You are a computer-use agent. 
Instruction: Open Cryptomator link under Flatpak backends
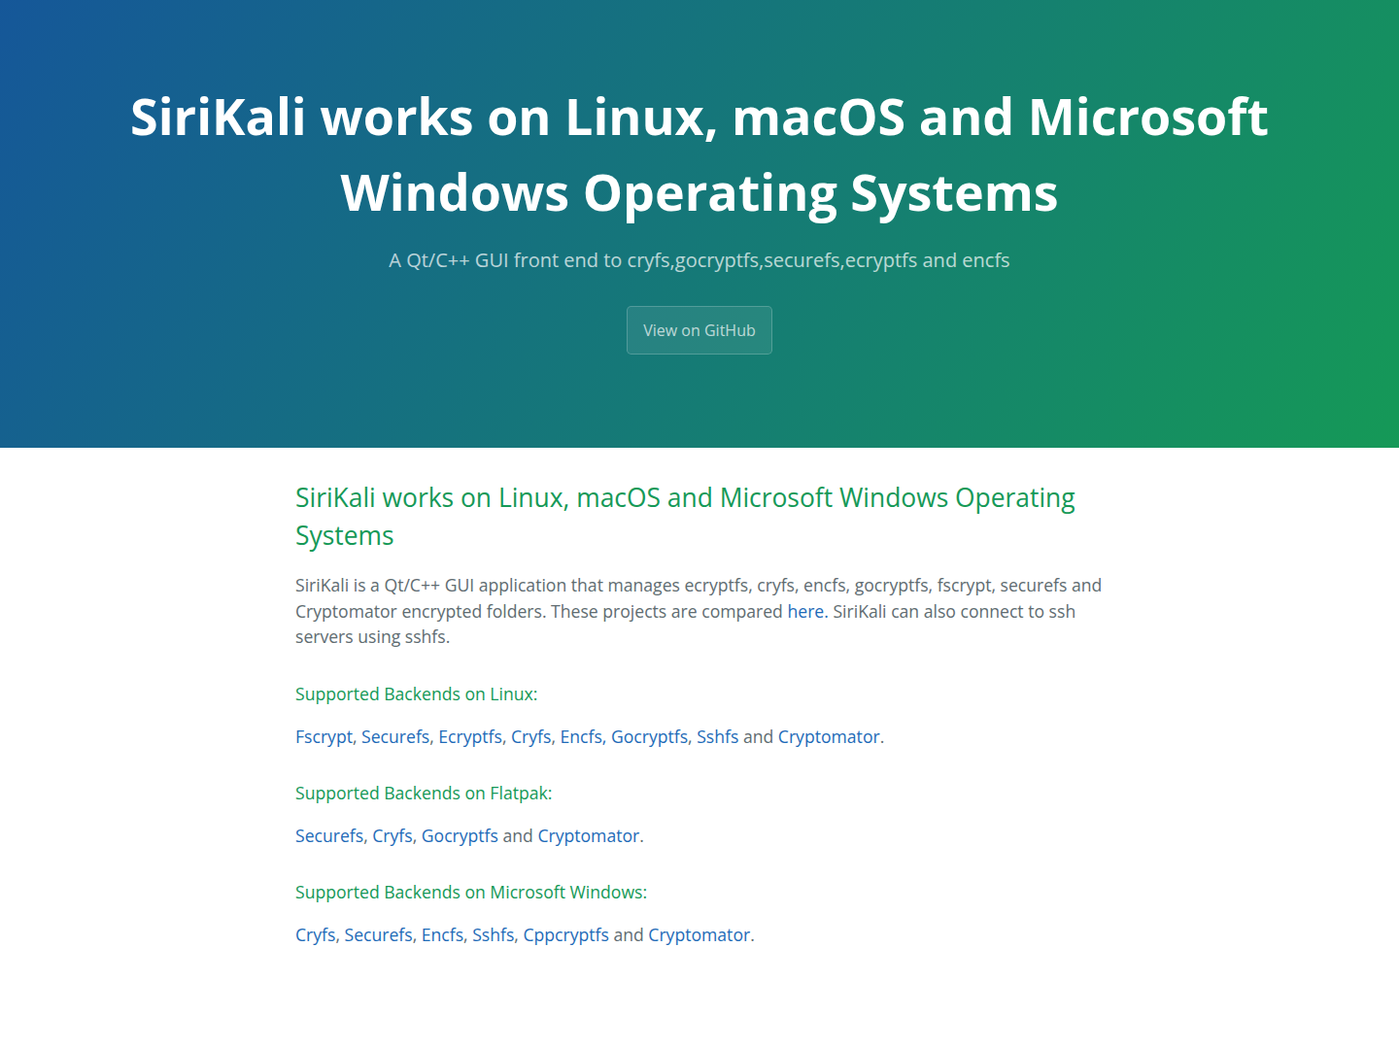tap(589, 836)
